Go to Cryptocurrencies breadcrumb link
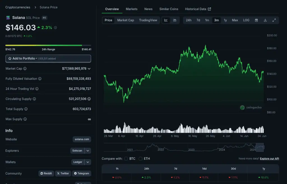The image size is (287, 184). pos(18,7)
